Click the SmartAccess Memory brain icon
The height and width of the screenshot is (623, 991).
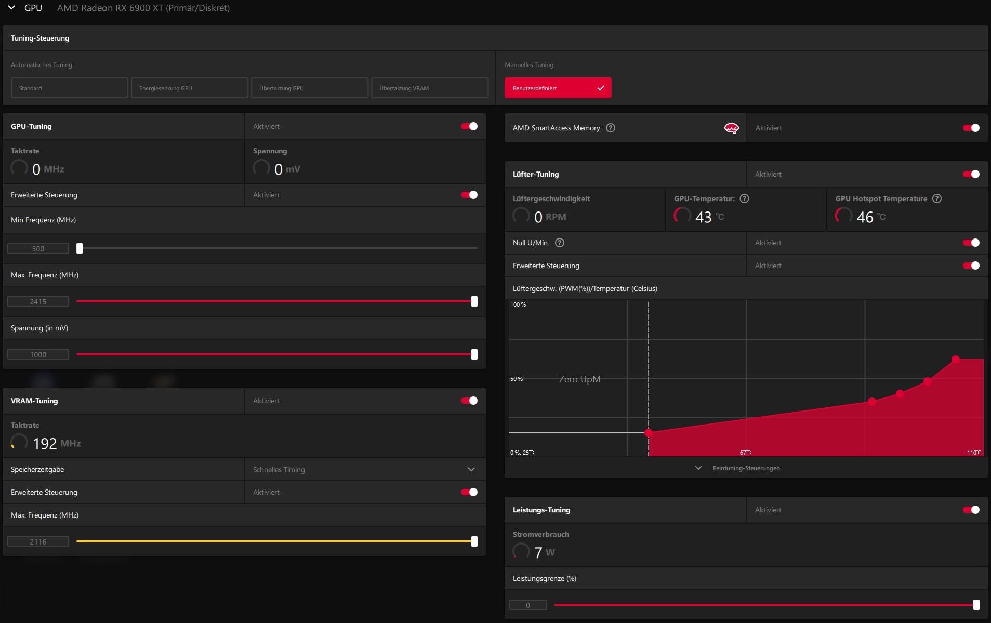(731, 128)
